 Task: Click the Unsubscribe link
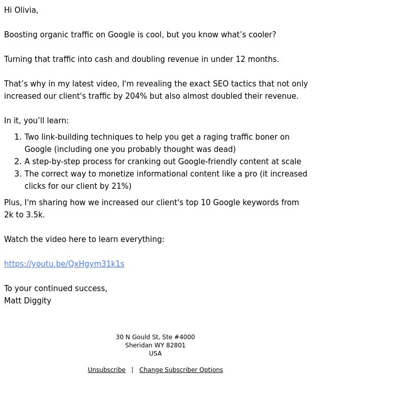point(106,370)
